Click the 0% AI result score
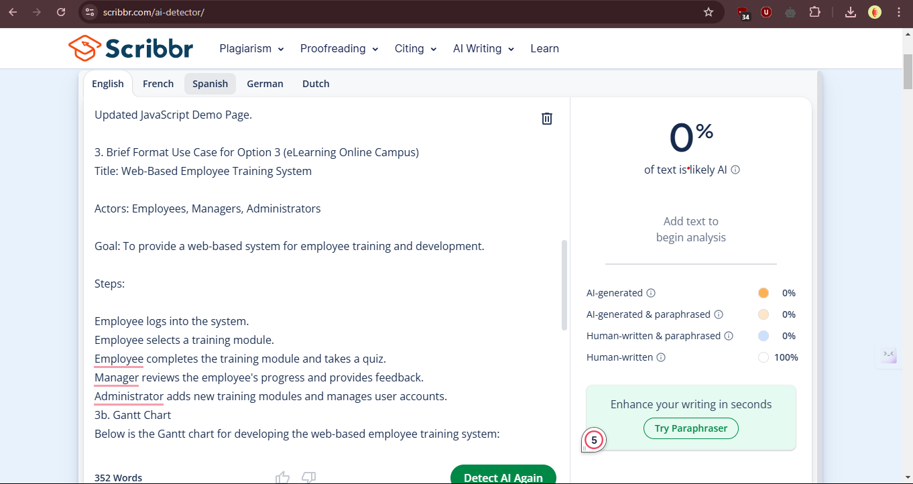This screenshot has height=484, width=913. [691, 137]
